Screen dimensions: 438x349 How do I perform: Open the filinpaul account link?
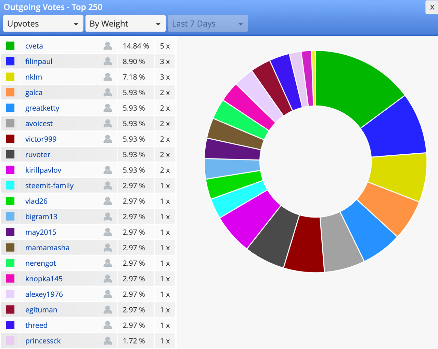tap(39, 61)
